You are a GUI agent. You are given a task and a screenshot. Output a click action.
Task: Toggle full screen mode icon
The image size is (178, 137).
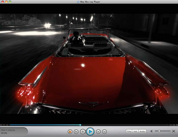(x=174, y=131)
